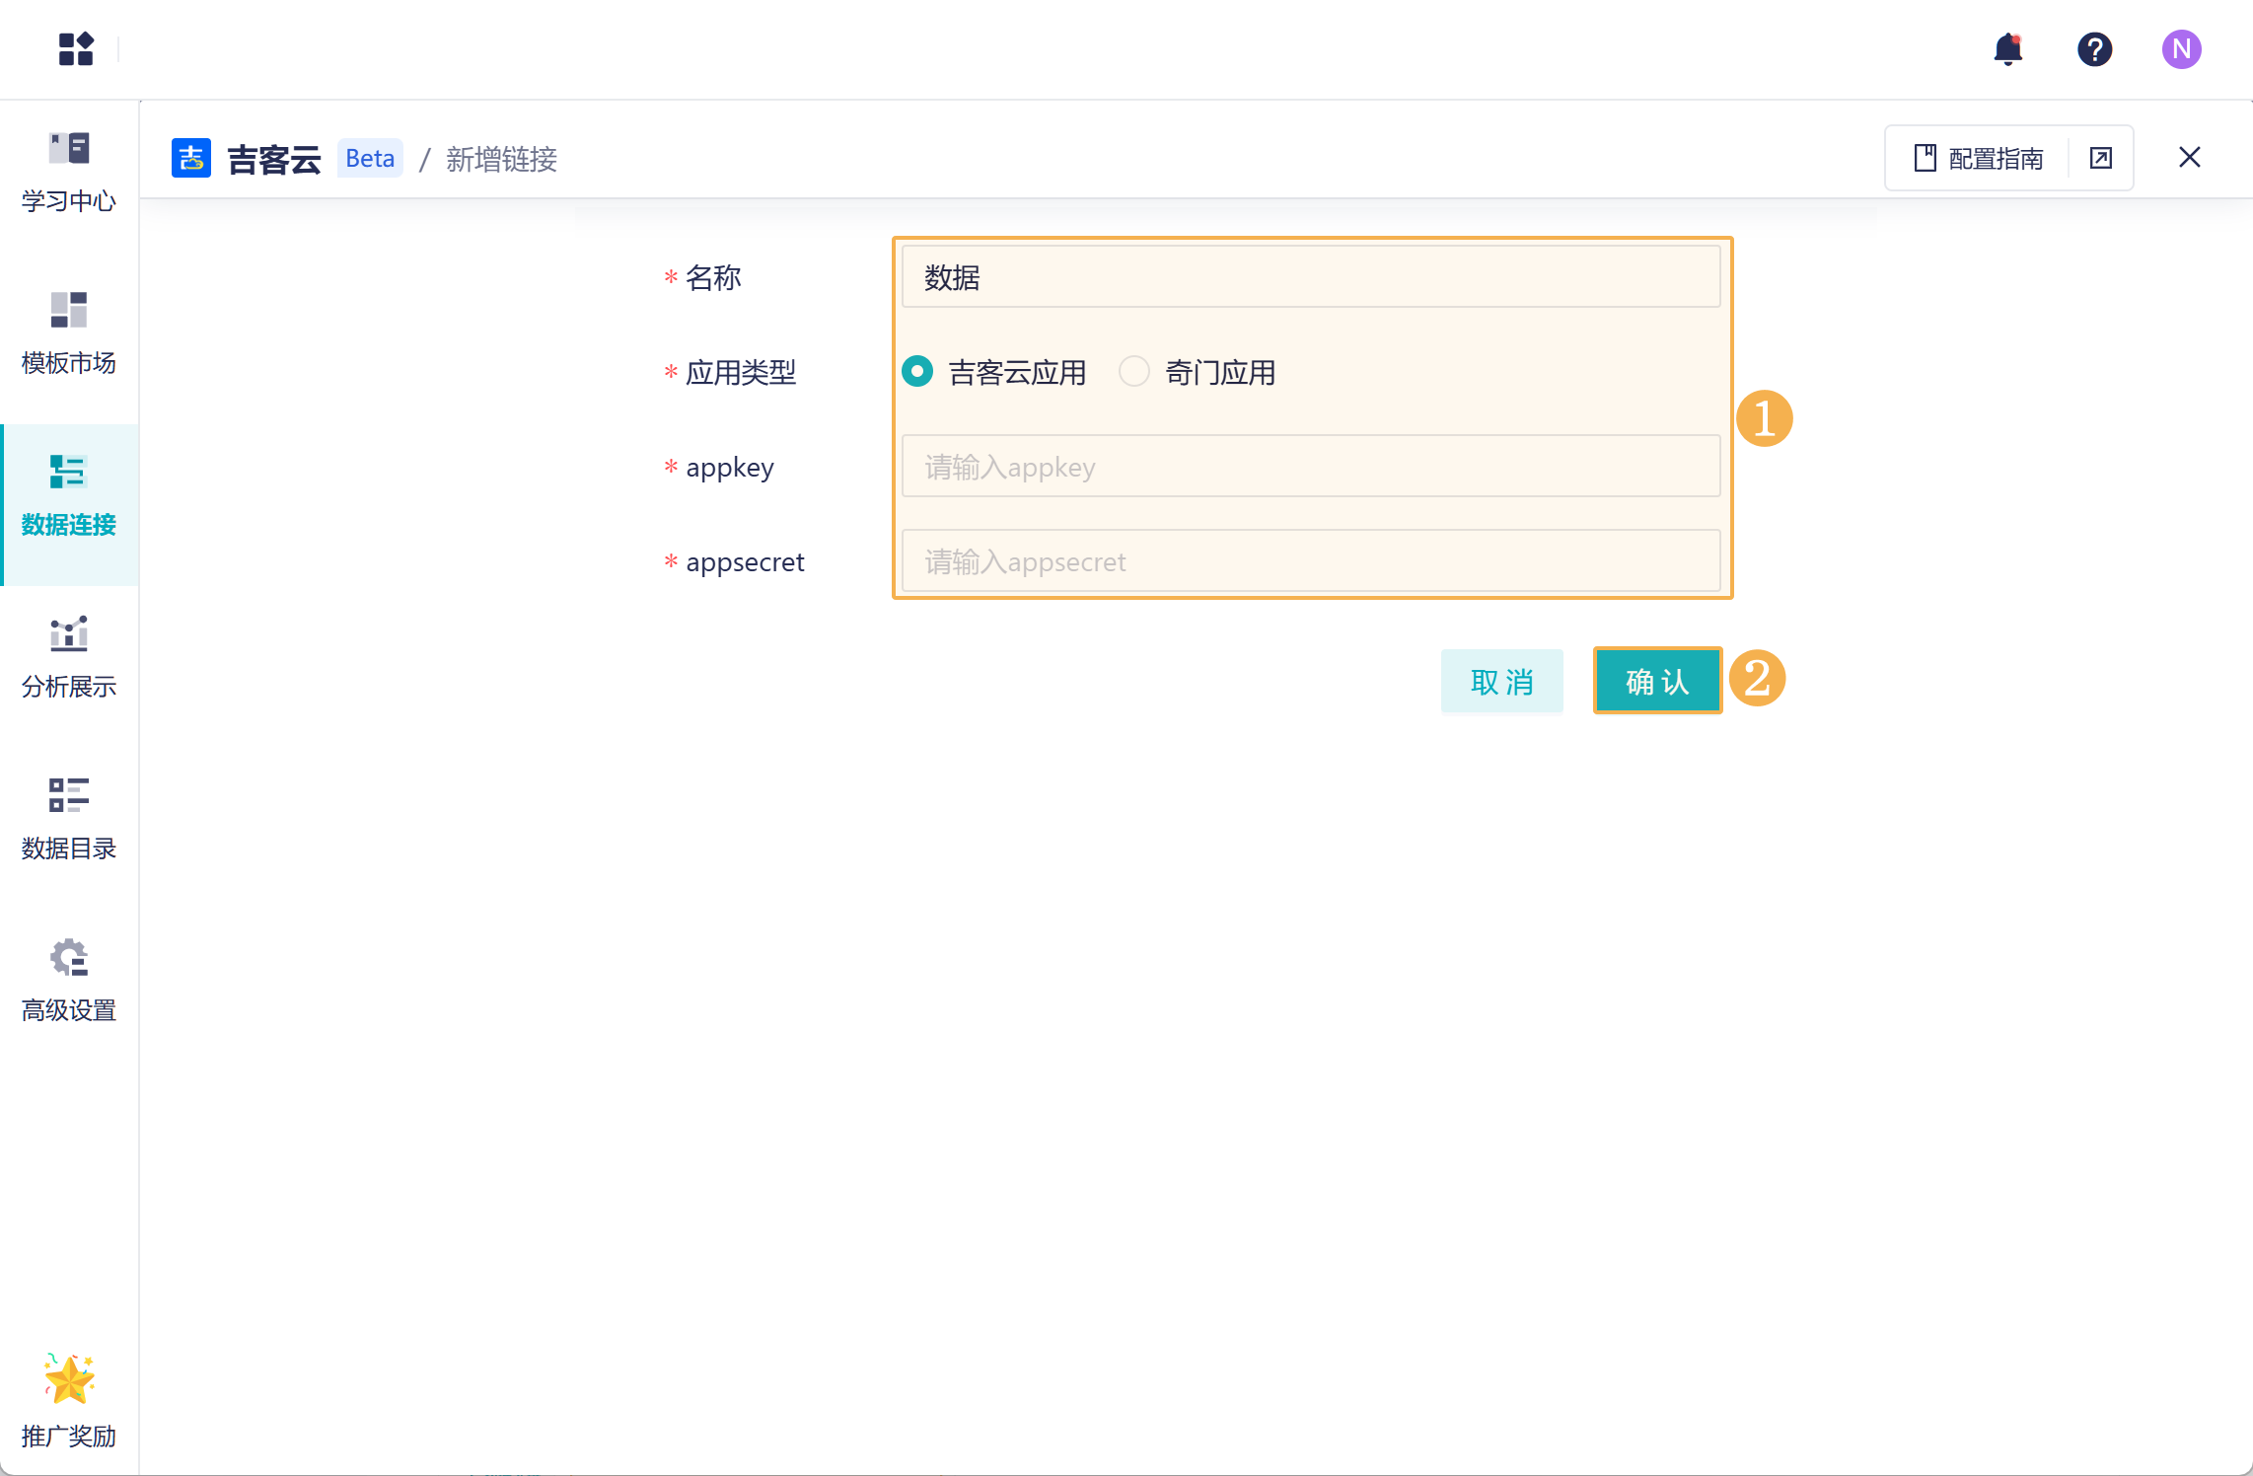Open the purple N user avatar
This screenshot has height=1476, width=2253.
[2181, 49]
